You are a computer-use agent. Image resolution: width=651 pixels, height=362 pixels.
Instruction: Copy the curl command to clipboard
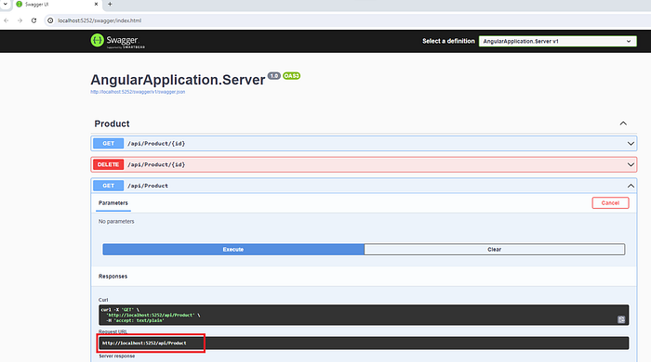coord(621,319)
